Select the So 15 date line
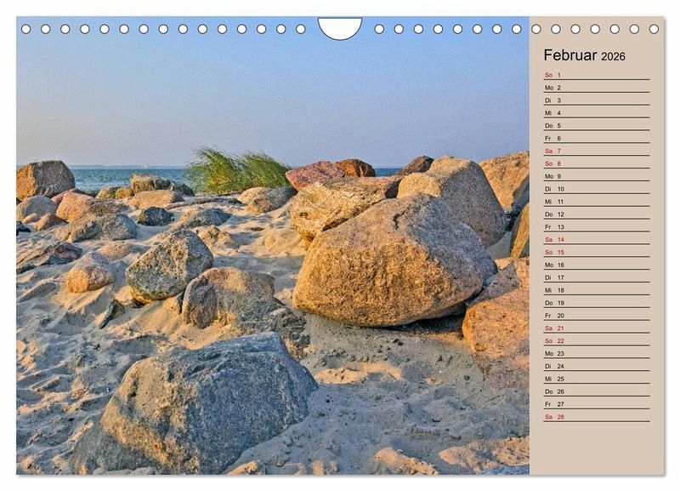The height and width of the screenshot is (491, 680). click(595, 252)
